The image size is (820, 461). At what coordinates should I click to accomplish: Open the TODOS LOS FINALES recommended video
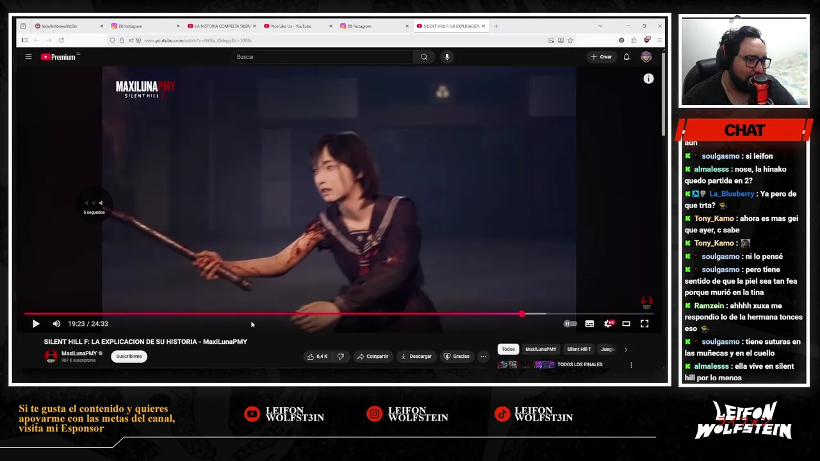pyautogui.click(x=580, y=365)
